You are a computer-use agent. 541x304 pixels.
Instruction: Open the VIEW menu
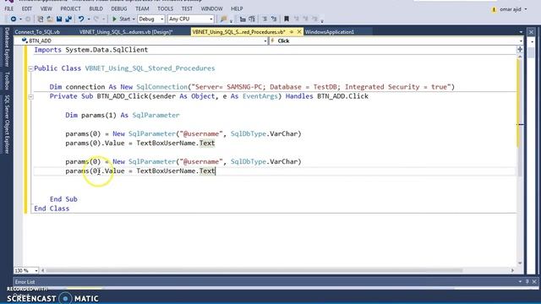[x=46, y=8]
